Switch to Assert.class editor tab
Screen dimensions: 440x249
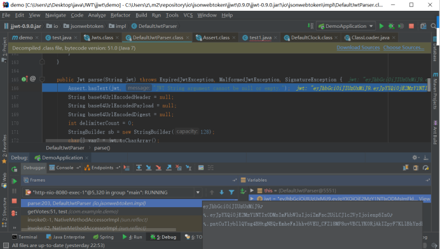pyautogui.click(x=216, y=37)
